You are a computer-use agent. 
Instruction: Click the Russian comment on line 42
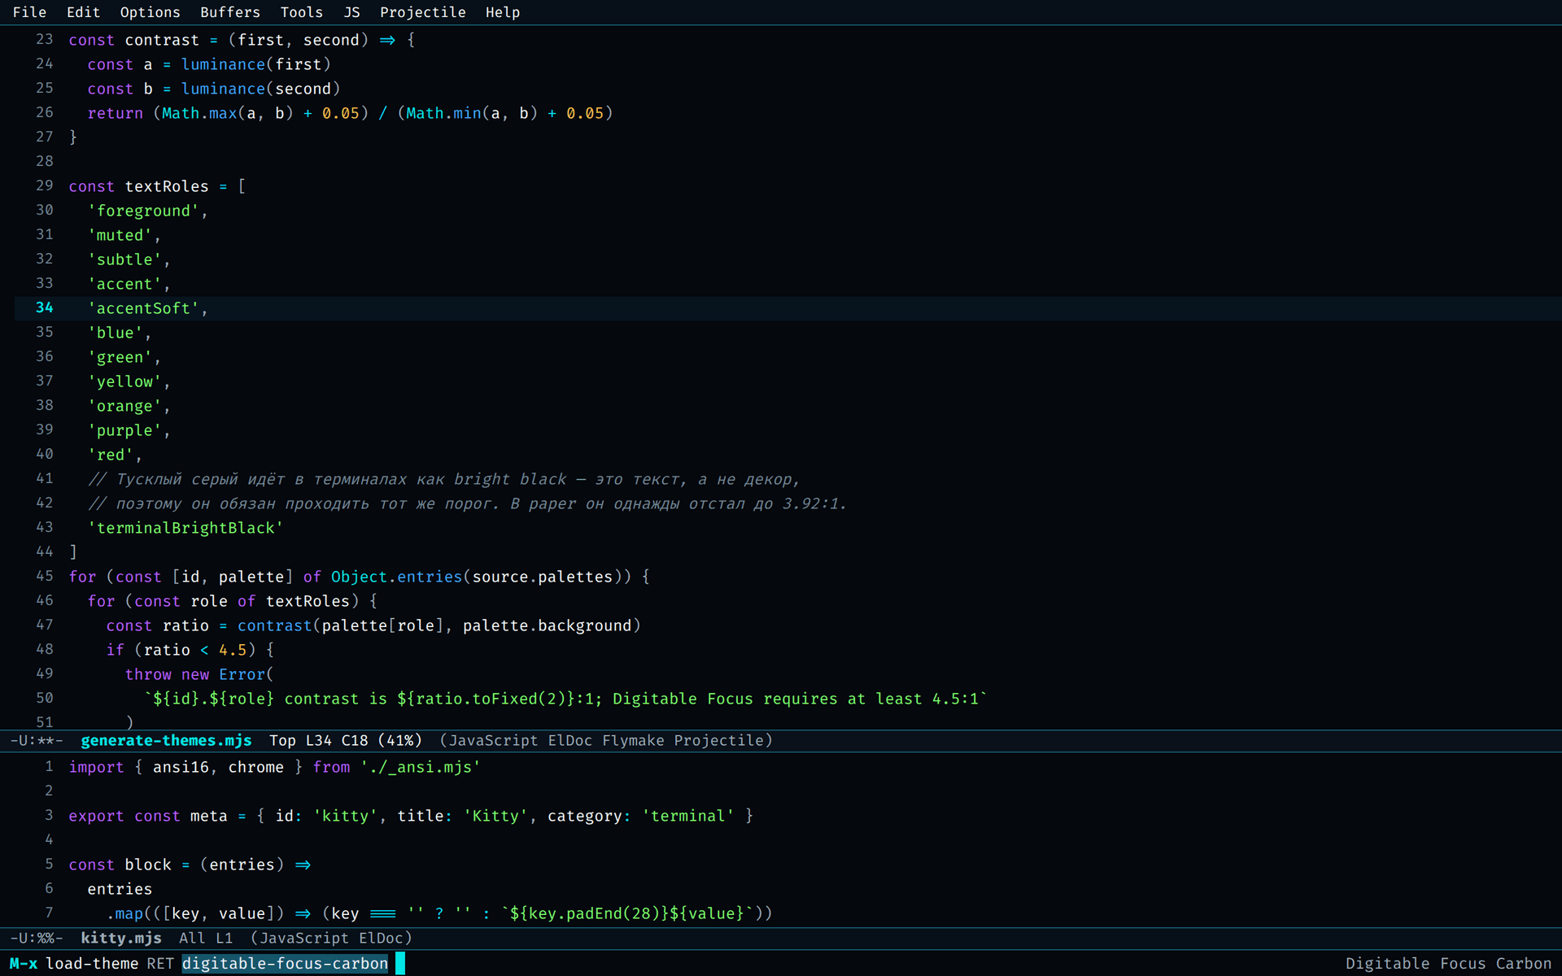coord(468,503)
